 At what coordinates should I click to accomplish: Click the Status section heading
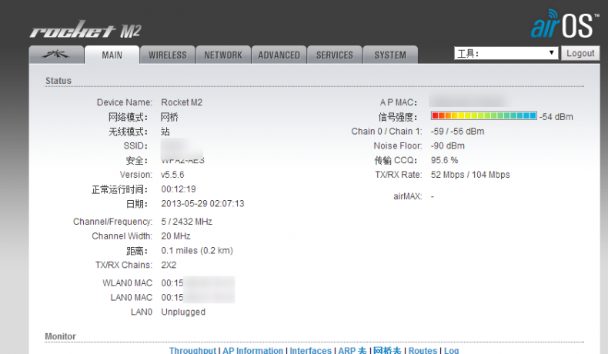pyautogui.click(x=58, y=81)
